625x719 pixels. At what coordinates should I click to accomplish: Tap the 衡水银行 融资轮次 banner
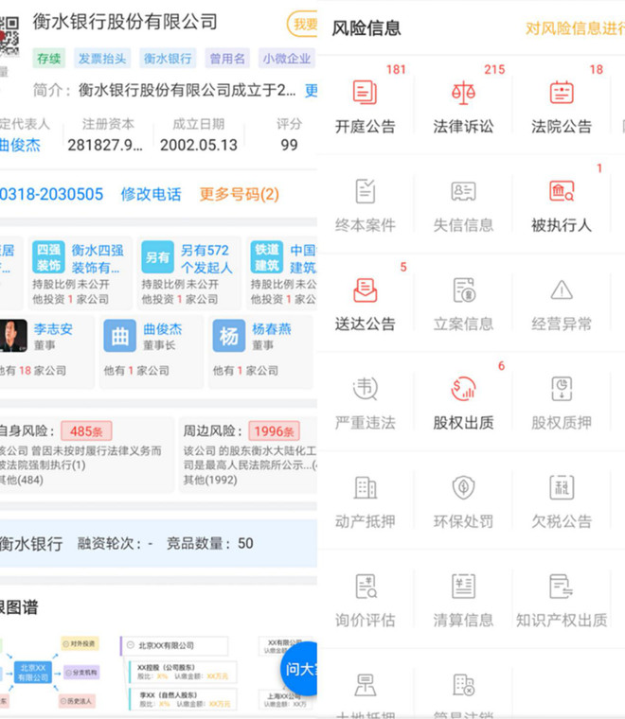point(158,543)
